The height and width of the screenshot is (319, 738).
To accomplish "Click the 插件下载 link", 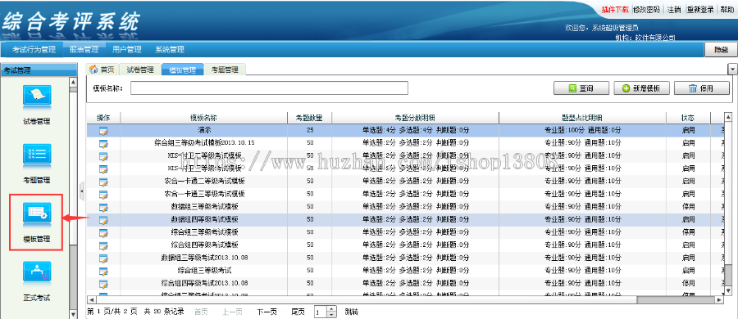I will 615,9.
